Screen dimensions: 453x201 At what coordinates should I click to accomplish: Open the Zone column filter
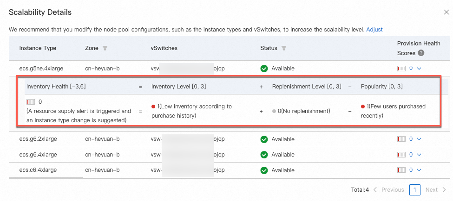(105, 48)
